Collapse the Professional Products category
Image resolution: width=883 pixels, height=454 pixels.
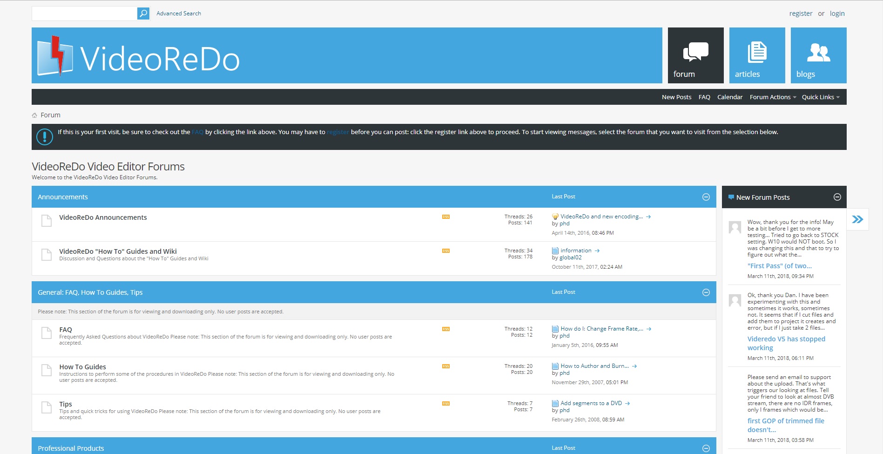[x=706, y=448]
